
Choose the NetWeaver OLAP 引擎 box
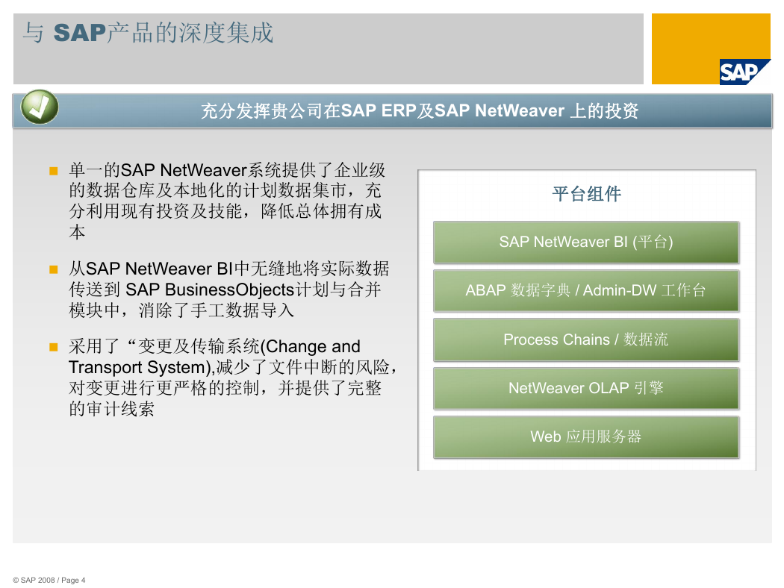pyautogui.click(x=586, y=388)
